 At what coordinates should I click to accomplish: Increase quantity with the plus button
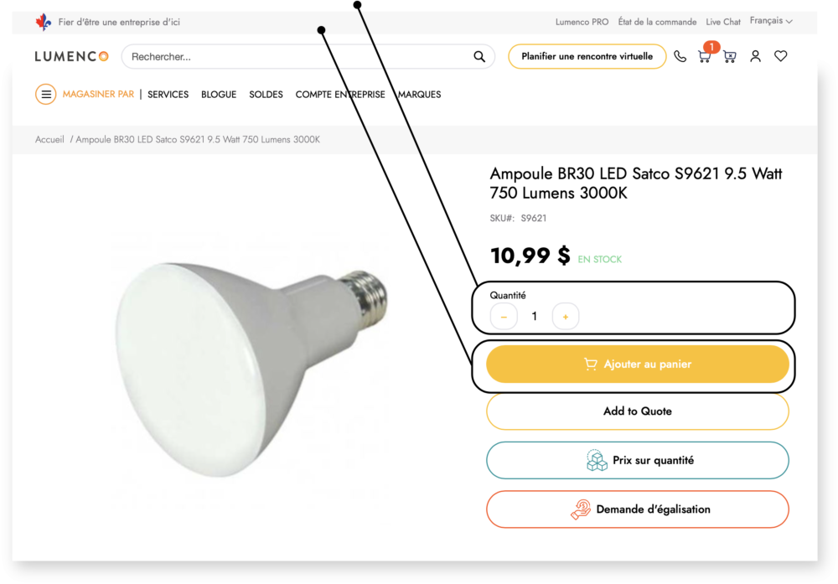[566, 317]
